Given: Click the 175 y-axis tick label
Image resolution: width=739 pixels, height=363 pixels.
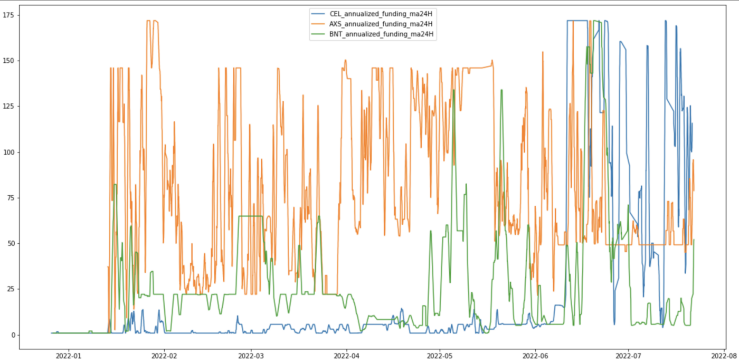Looking at the screenshot, I should coord(9,15).
